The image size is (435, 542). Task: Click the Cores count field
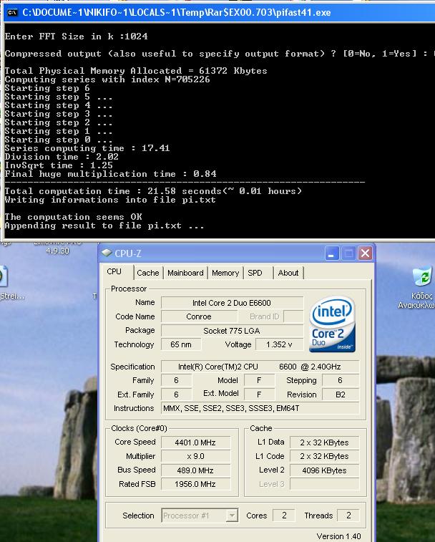[x=283, y=516]
